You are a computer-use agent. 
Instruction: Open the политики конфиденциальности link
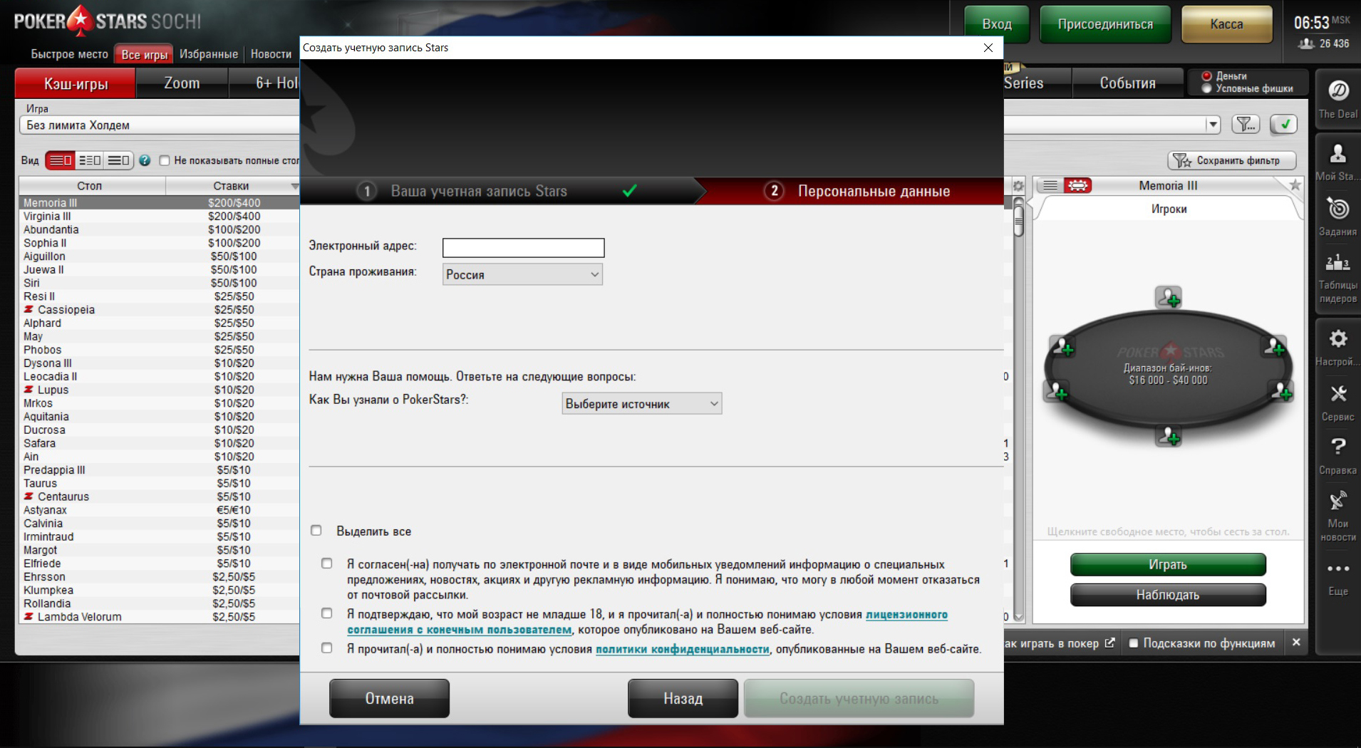683,649
